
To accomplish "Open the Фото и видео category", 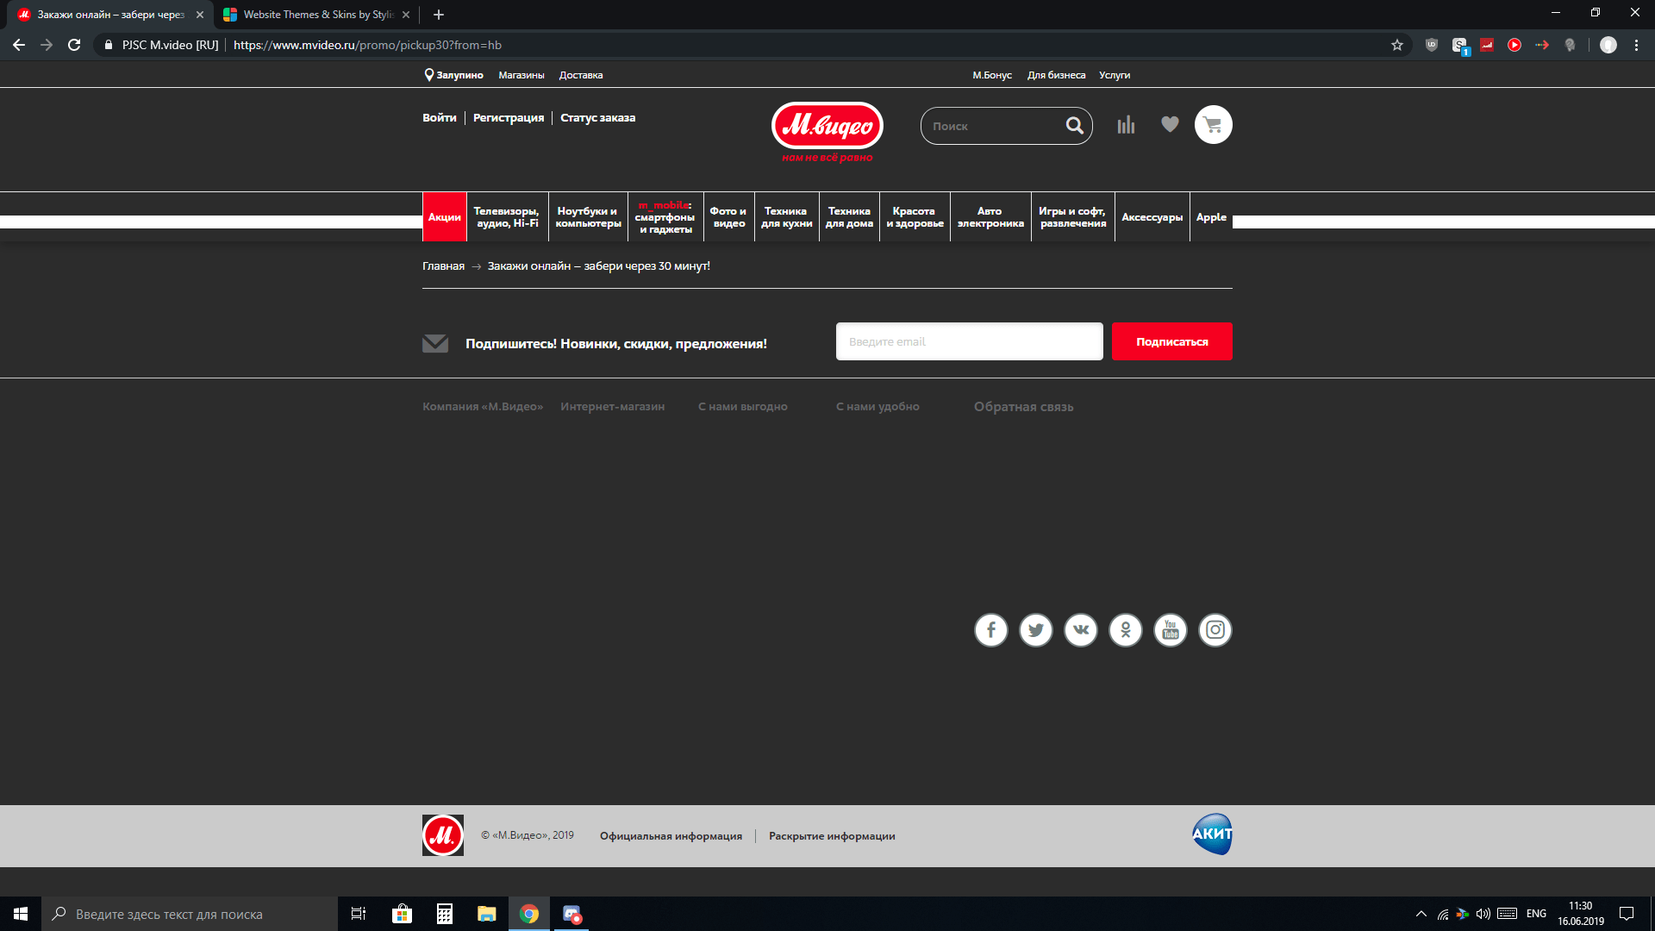I will tap(728, 217).
